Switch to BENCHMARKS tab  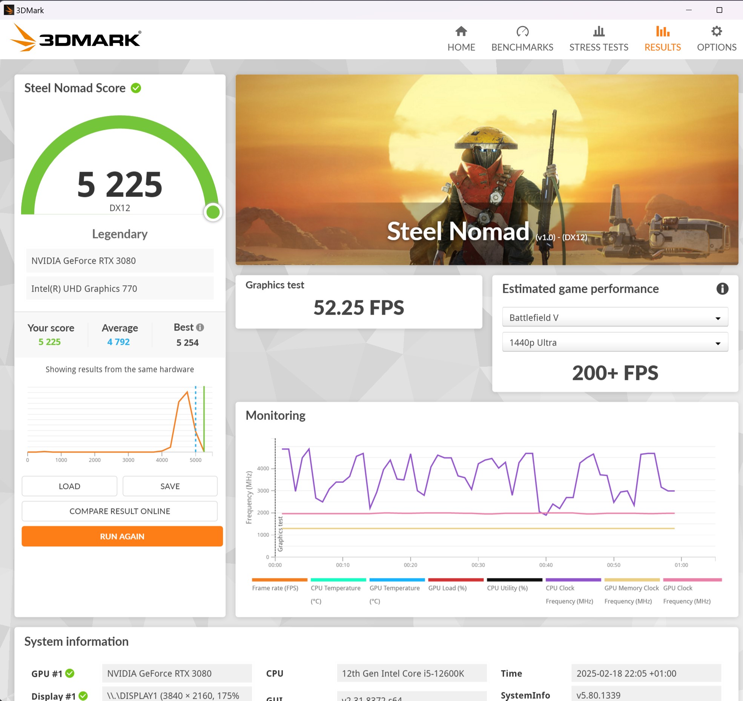522,47
